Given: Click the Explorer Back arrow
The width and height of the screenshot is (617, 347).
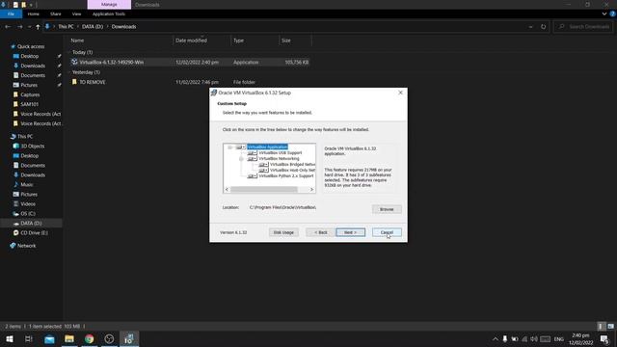Looking at the screenshot, I should pyautogui.click(x=8, y=27).
